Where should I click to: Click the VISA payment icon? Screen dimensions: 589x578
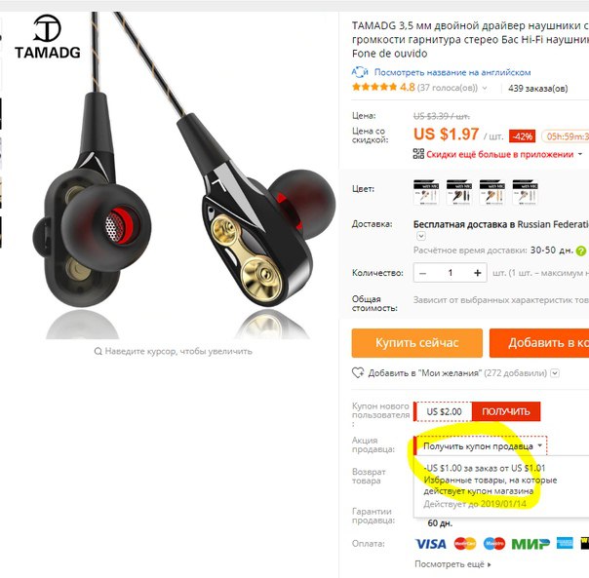point(430,544)
